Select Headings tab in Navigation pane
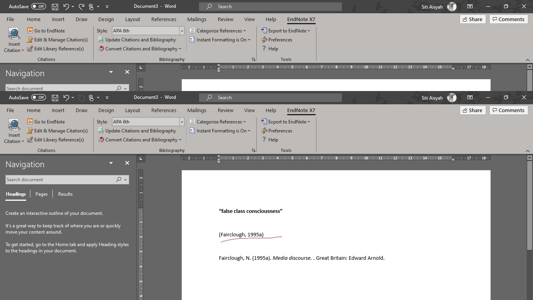The height and width of the screenshot is (300, 533). pyautogui.click(x=16, y=194)
